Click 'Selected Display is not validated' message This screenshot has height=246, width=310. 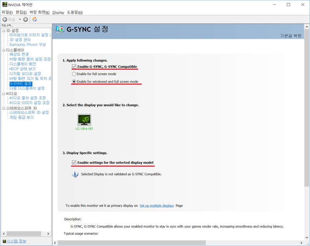point(121,174)
